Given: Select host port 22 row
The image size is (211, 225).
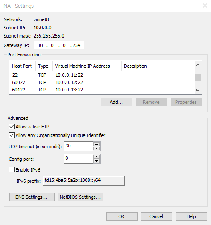Looking at the screenshot, I should tap(102, 75).
